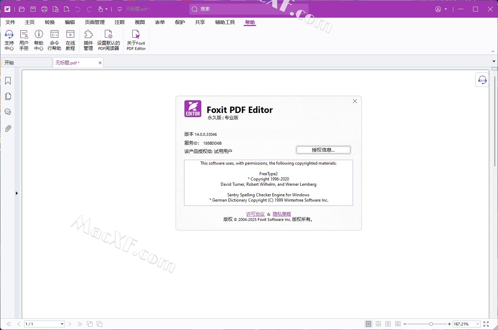Switch to the Convert (转换) tab

[x=50, y=22]
